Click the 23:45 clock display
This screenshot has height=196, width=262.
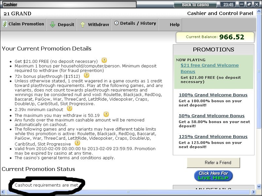click(x=228, y=5)
